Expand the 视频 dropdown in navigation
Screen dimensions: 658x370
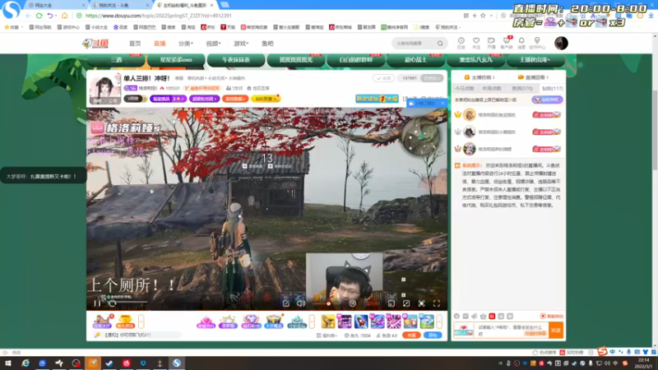[x=213, y=44]
